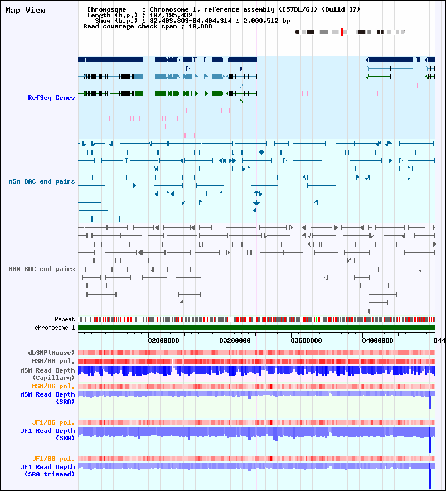The width and height of the screenshot is (446, 491).
Task: Click the 82800000 axis coordinate
Action: coord(163,340)
